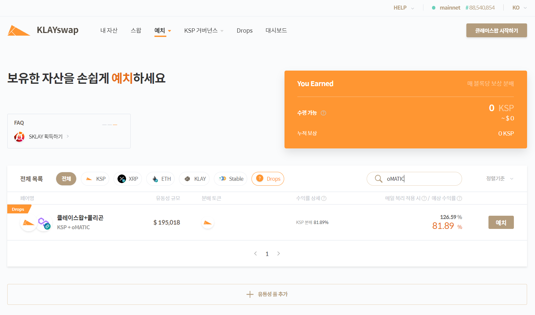Expand the HELP dropdown
Image resolution: width=535 pixels, height=315 pixels.
click(x=404, y=8)
